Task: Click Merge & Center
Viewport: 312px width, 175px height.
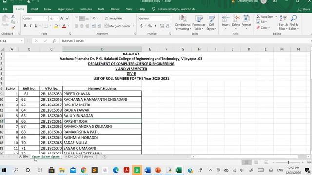Action: (117, 26)
